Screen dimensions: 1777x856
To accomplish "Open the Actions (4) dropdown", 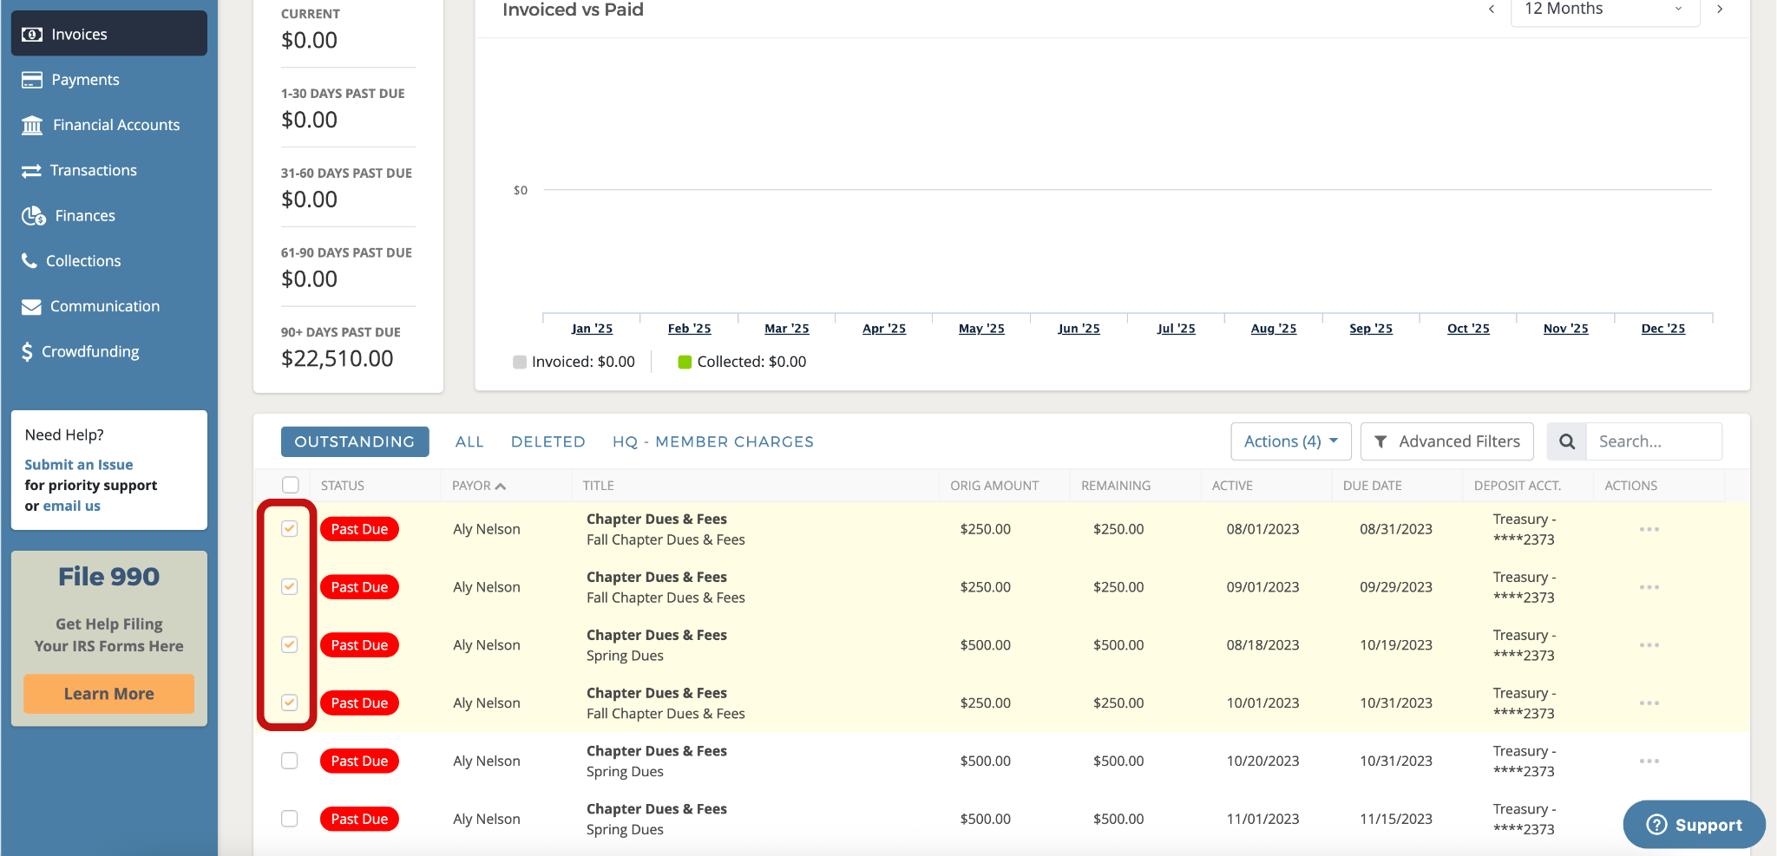I will click(x=1290, y=441).
